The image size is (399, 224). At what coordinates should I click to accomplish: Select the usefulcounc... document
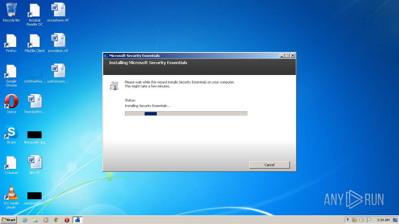(x=58, y=73)
